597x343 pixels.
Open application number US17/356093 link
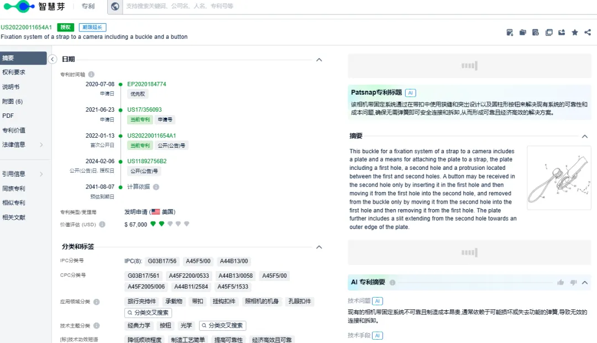pyautogui.click(x=144, y=110)
